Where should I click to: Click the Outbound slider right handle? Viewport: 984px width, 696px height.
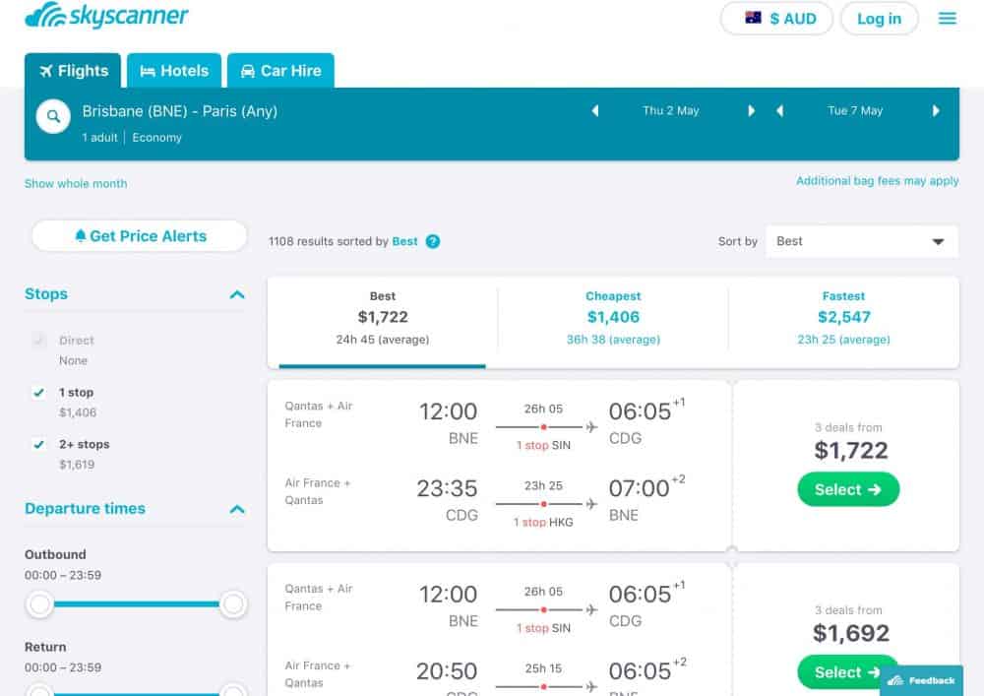[233, 604]
